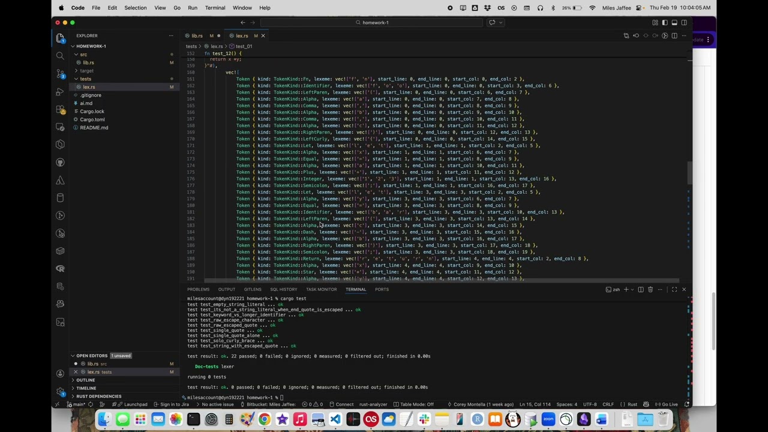Expand Rust Dependencies section
This screenshot has width=768, height=432.
click(x=123, y=396)
